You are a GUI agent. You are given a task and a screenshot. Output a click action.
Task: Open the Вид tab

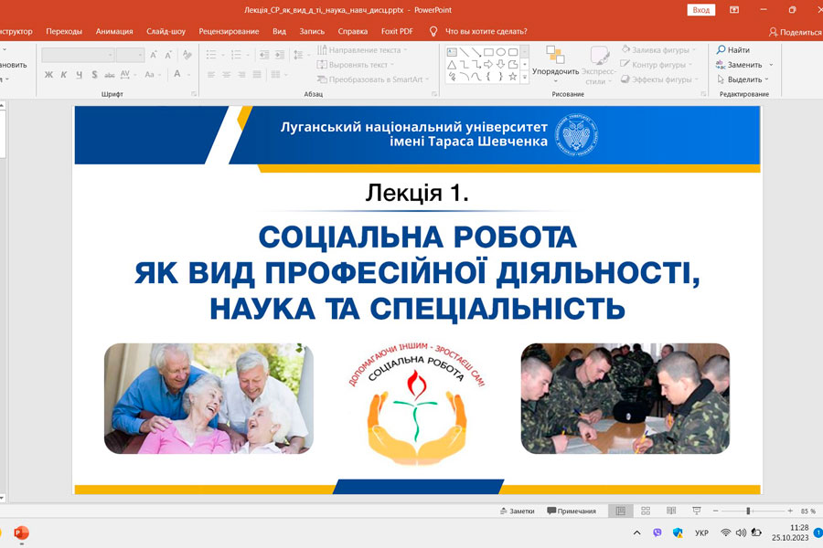pos(279,31)
